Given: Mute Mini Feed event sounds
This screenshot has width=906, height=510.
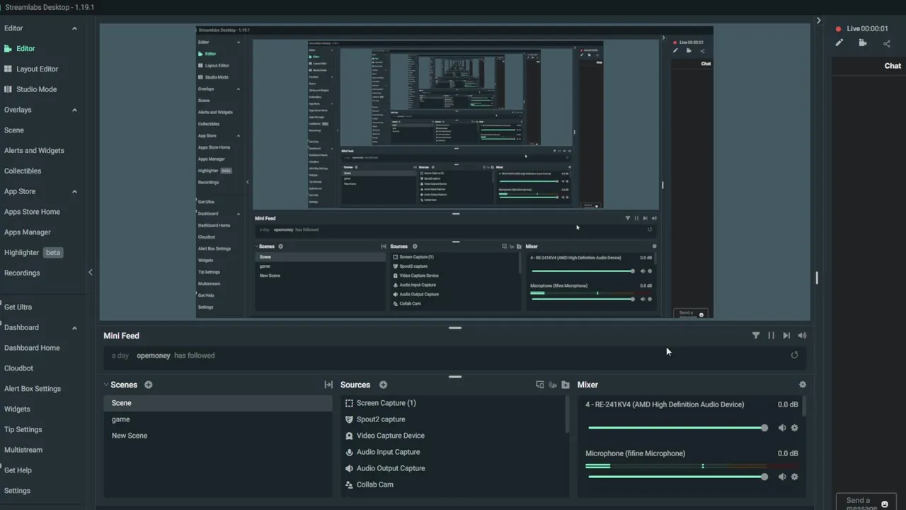Looking at the screenshot, I should pos(802,336).
